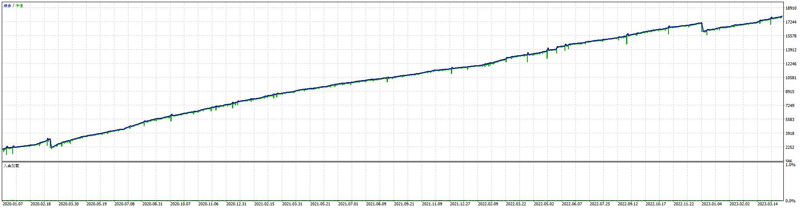The image size is (803, 208).
Task: Select the 2023.01.04 date label
Action: coord(712,204)
